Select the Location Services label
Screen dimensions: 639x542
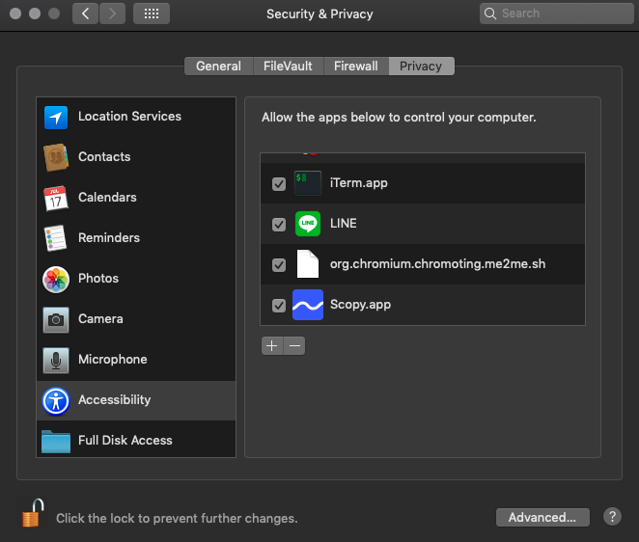coord(129,117)
